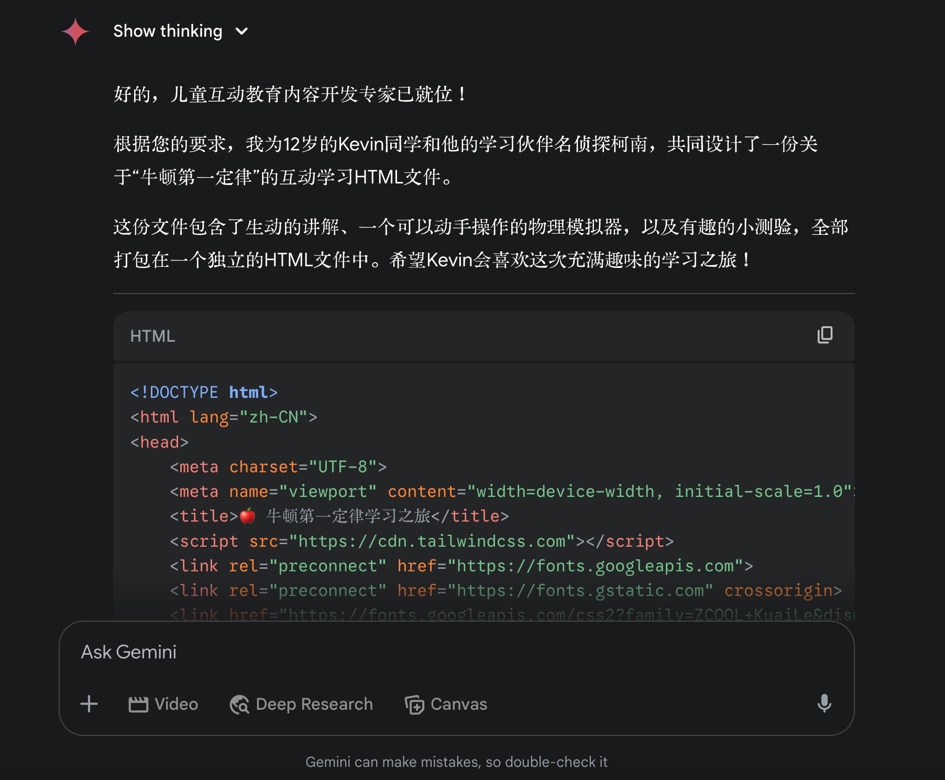The image size is (945, 780).
Task: Click the tailwindcss script src line
Action: point(422,541)
